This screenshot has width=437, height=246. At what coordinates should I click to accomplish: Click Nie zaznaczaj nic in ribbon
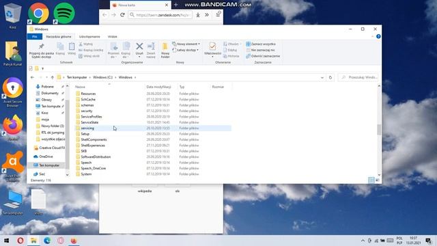[x=260, y=50]
